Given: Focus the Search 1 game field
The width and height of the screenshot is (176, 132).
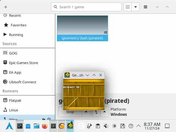Looking at the screenshot, I should pyautogui.click(x=86, y=7).
